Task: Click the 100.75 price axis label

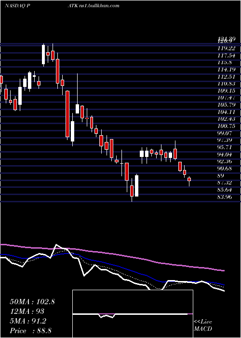Action: pyautogui.click(x=226, y=126)
